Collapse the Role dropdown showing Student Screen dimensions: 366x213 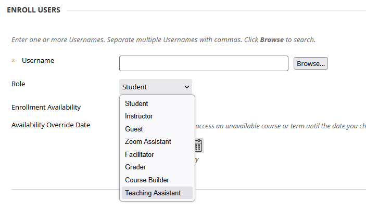coord(155,87)
